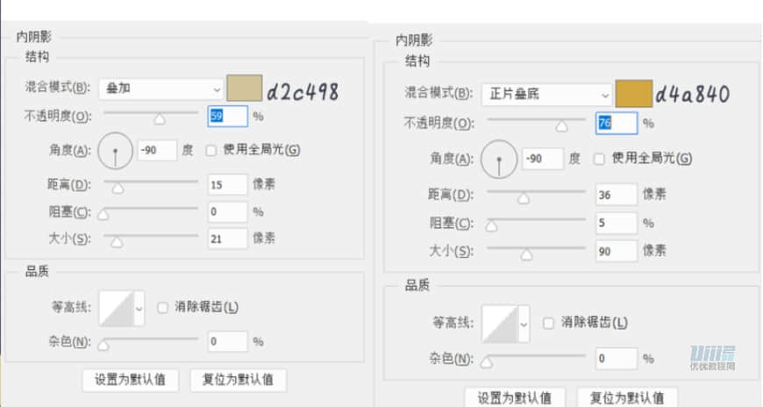Open contour picker arrow in left panel

coord(139,308)
